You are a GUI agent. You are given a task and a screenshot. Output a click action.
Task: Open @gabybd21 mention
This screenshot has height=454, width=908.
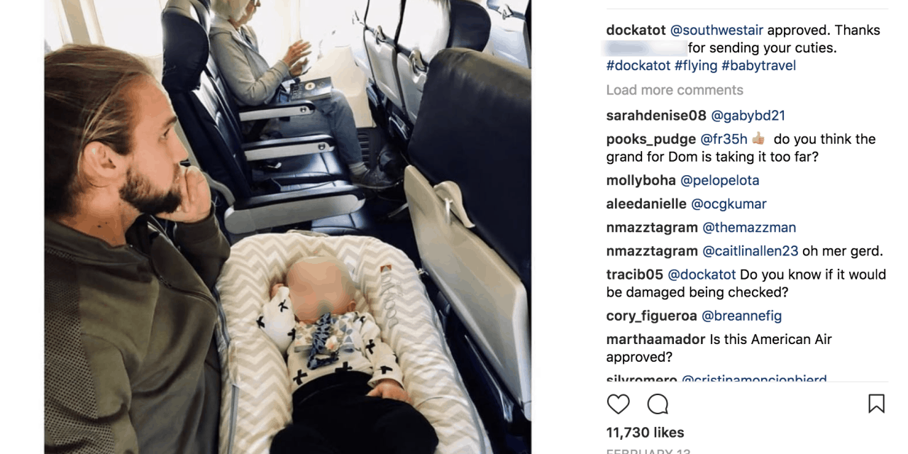point(748,116)
